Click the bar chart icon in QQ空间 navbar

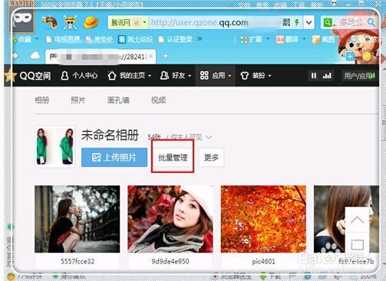click(327, 76)
